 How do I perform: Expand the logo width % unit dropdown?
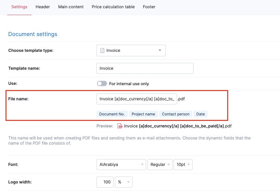(124, 182)
